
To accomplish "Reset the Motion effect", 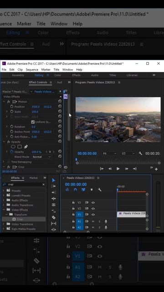I will (60, 101).
